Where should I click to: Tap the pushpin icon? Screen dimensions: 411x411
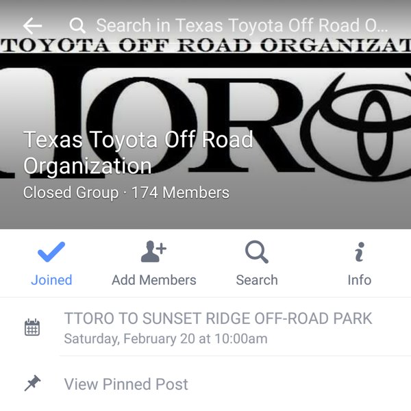[x=32, y=383]
